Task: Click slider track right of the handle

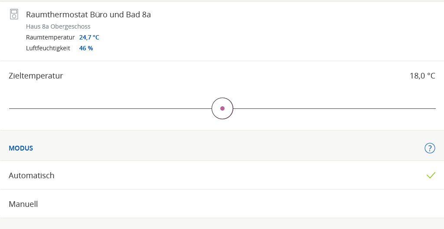Action: coord(334,108)
